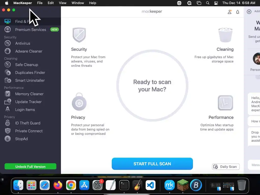Click the Cleaning trash bin icon
The height and width of the screenshot is (195, 260).
[x=225, y=35]
